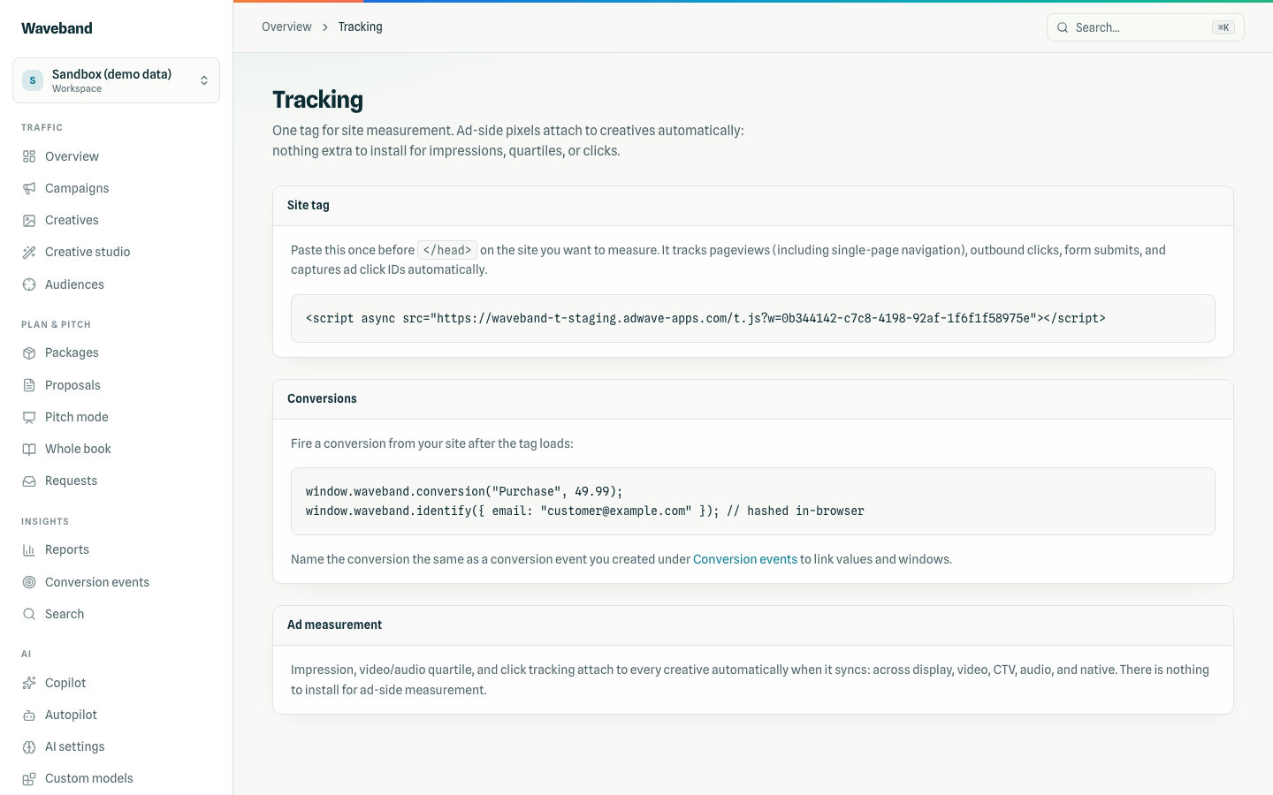Navigate to Pitch mode
The image size is (1273, 795).
[116, 417]
